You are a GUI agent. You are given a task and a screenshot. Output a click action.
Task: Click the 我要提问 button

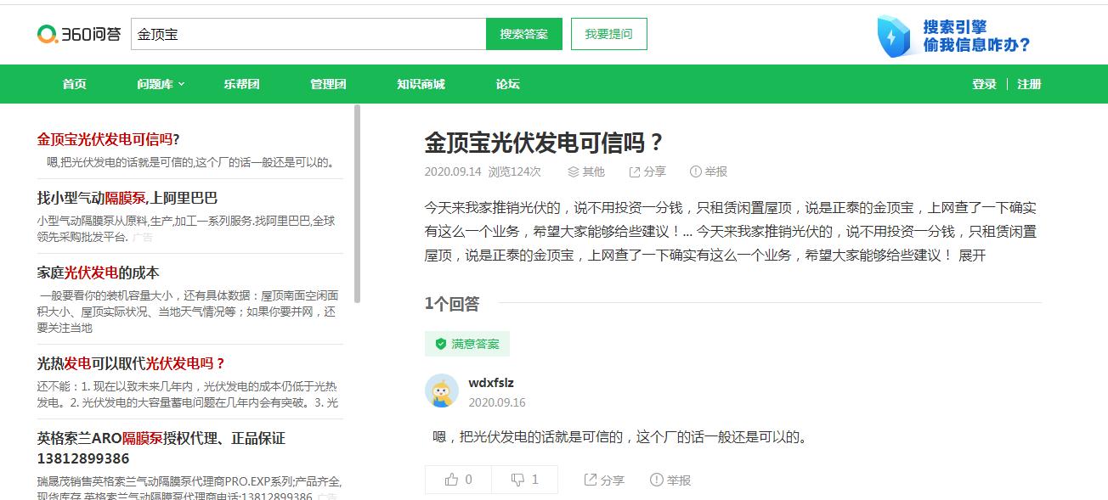coord(609,34)
